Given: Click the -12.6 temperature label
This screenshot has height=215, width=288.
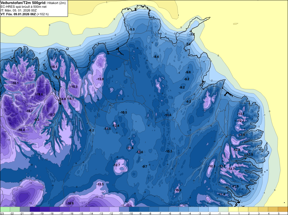Looking at the screenshot, I should 236,150.
